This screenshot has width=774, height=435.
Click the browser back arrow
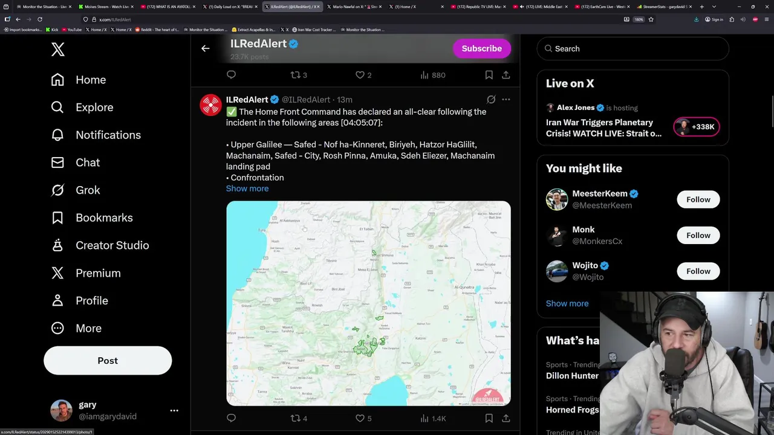[18, 19]
